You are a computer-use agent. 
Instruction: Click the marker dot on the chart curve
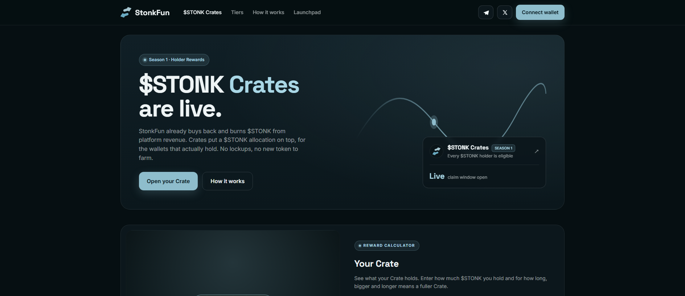tap(434, 122)
